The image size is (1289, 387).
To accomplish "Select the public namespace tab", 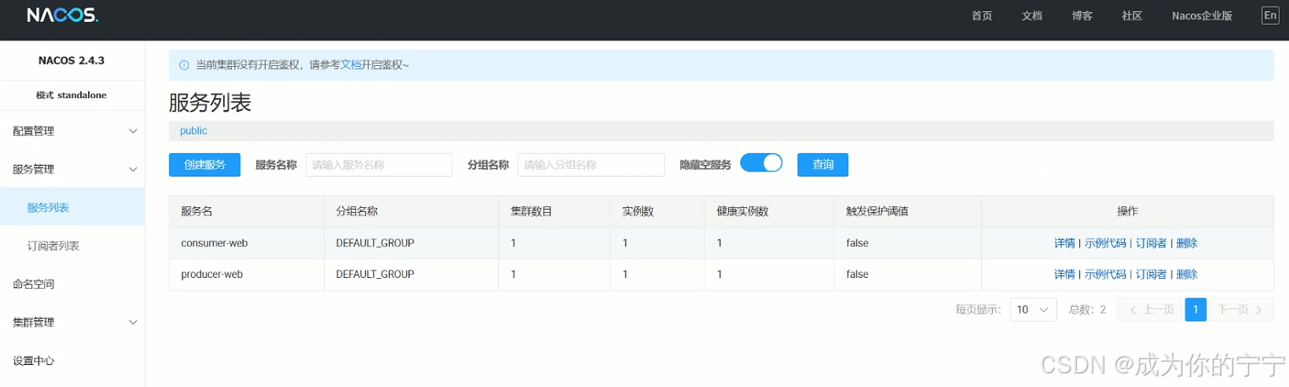I will click(x=194, y=131).
